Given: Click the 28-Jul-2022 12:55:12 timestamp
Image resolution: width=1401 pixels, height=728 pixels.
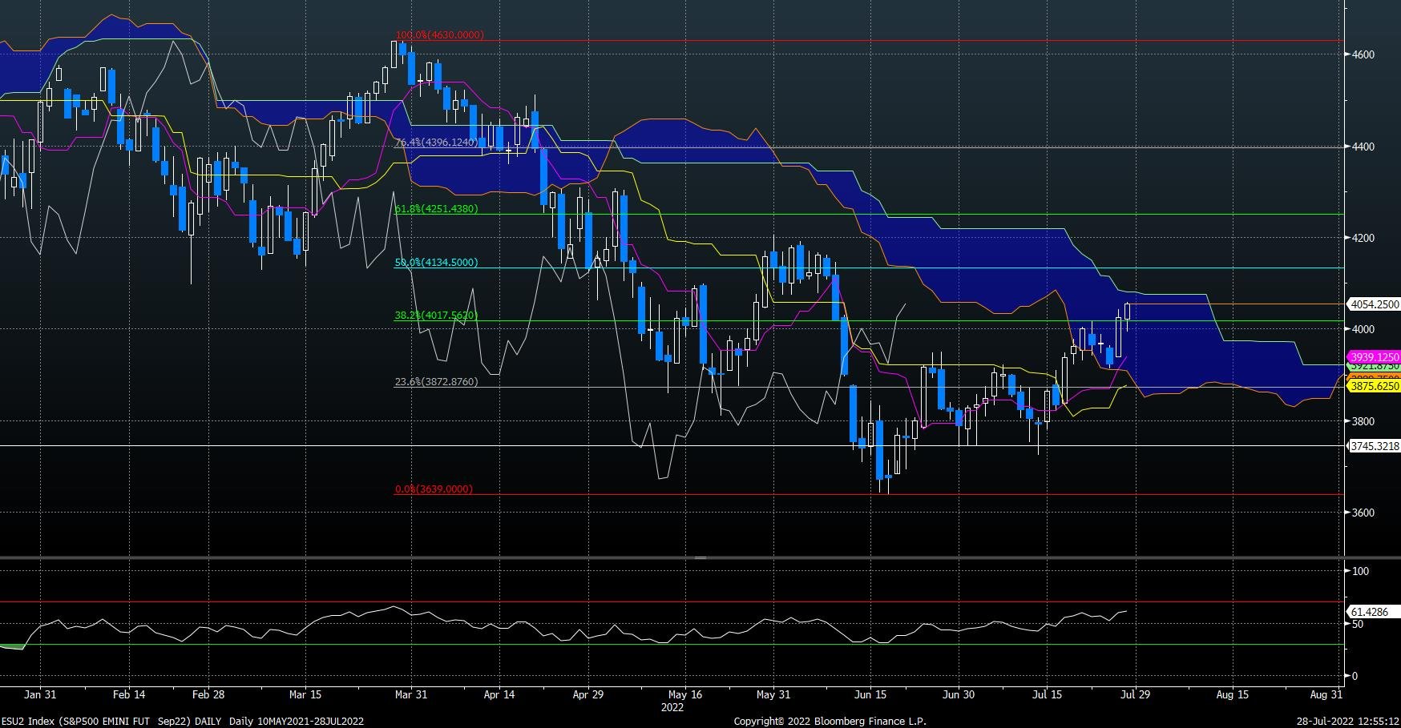Looking at the screenshot, I should 1349,722.
